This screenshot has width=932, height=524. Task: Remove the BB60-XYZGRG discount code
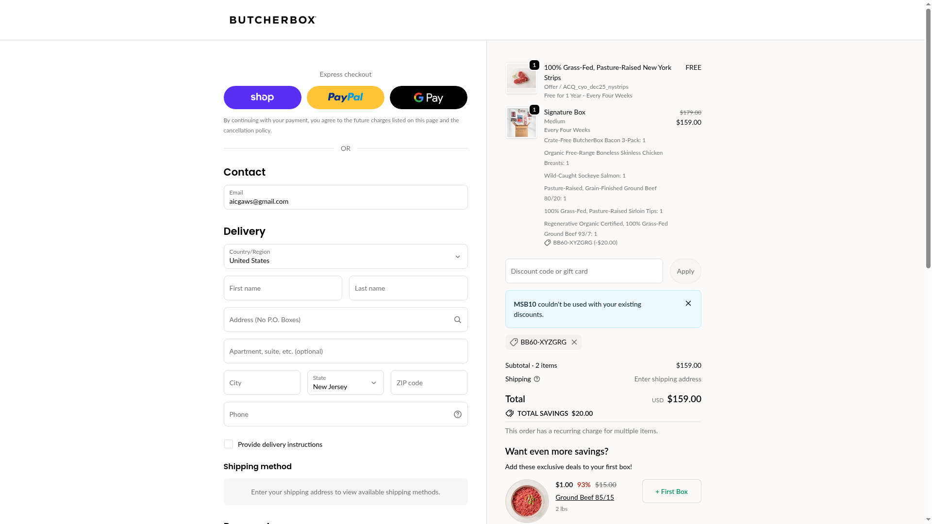[574, 343]
